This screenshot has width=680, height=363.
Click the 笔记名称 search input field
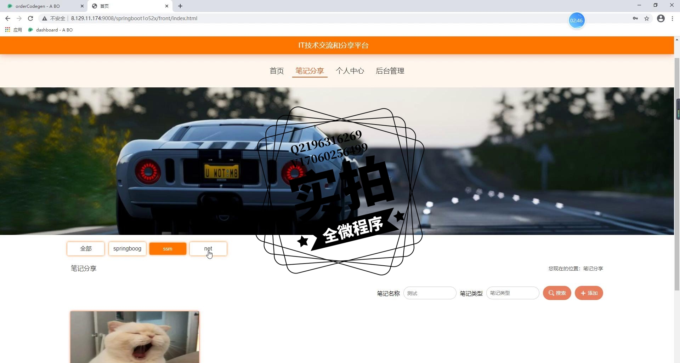[430, 293]
